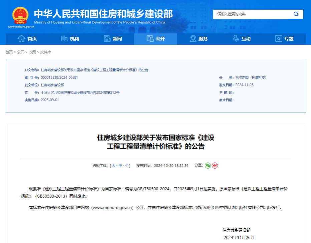Set font size to 小
This screenshot has width=311, height=243.
127,166
